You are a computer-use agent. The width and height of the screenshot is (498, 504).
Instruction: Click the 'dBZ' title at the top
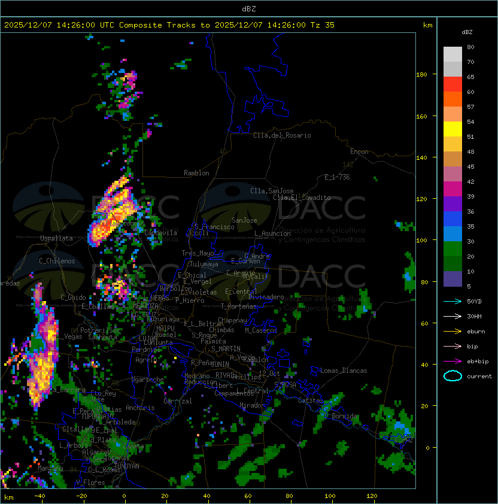coord(249,8)
